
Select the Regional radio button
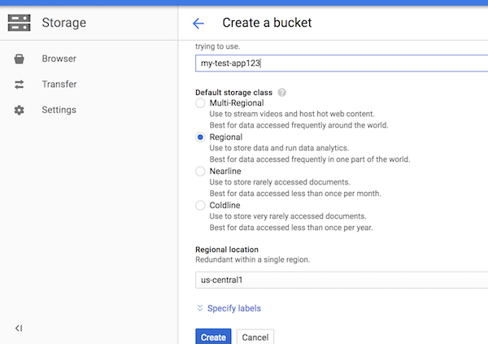(x=201, y=137)
